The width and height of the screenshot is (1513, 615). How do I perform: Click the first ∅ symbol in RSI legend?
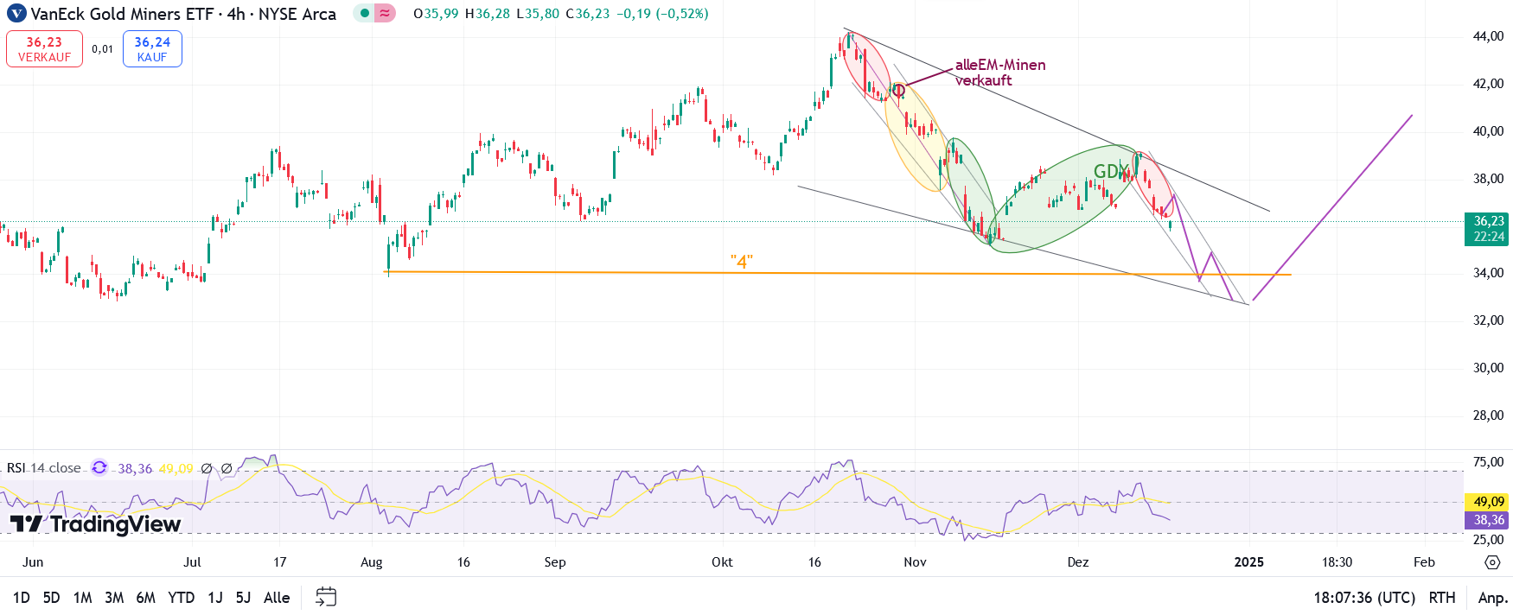click(206, 468)
